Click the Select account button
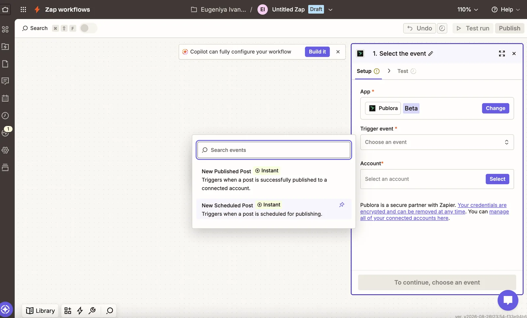 497,179
